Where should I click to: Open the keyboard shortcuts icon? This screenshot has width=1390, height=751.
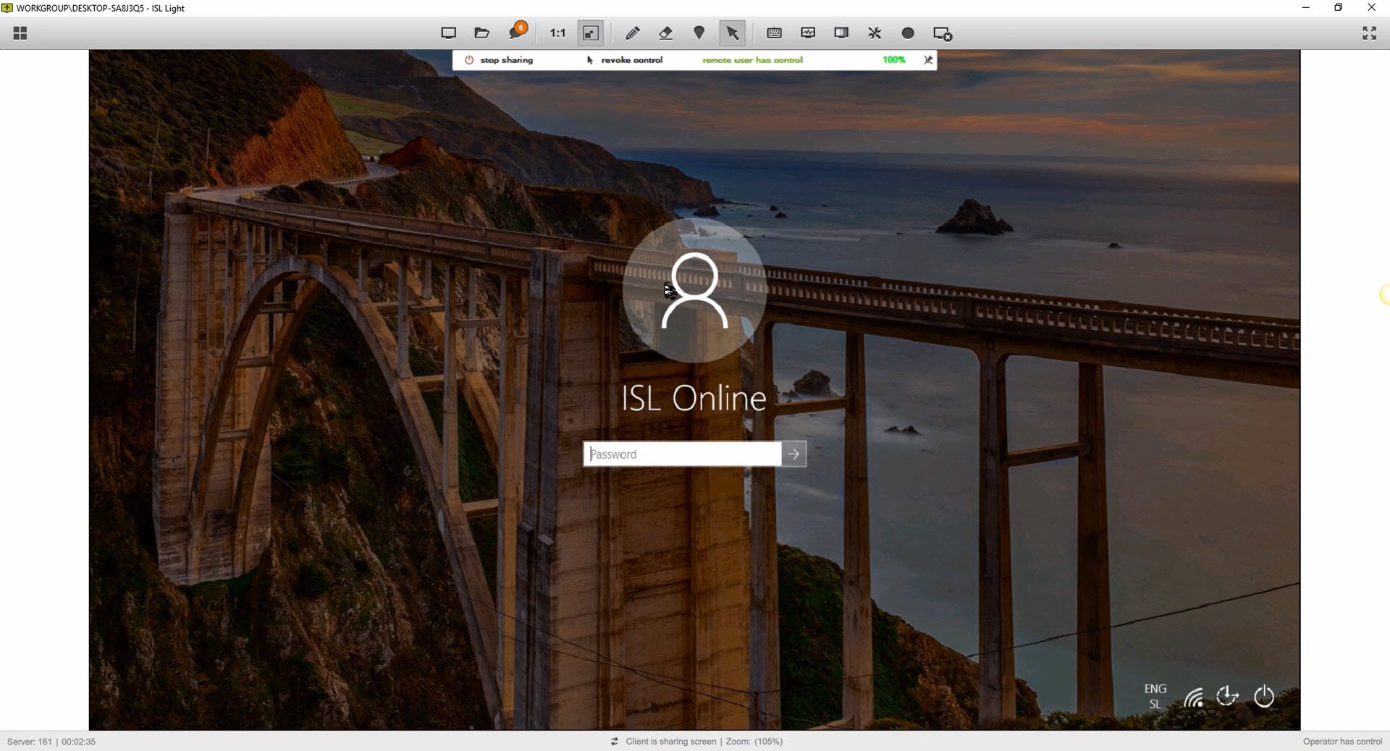774,33
